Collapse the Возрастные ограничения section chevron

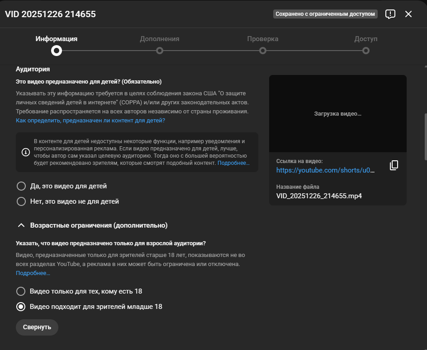tap(21, 225)
